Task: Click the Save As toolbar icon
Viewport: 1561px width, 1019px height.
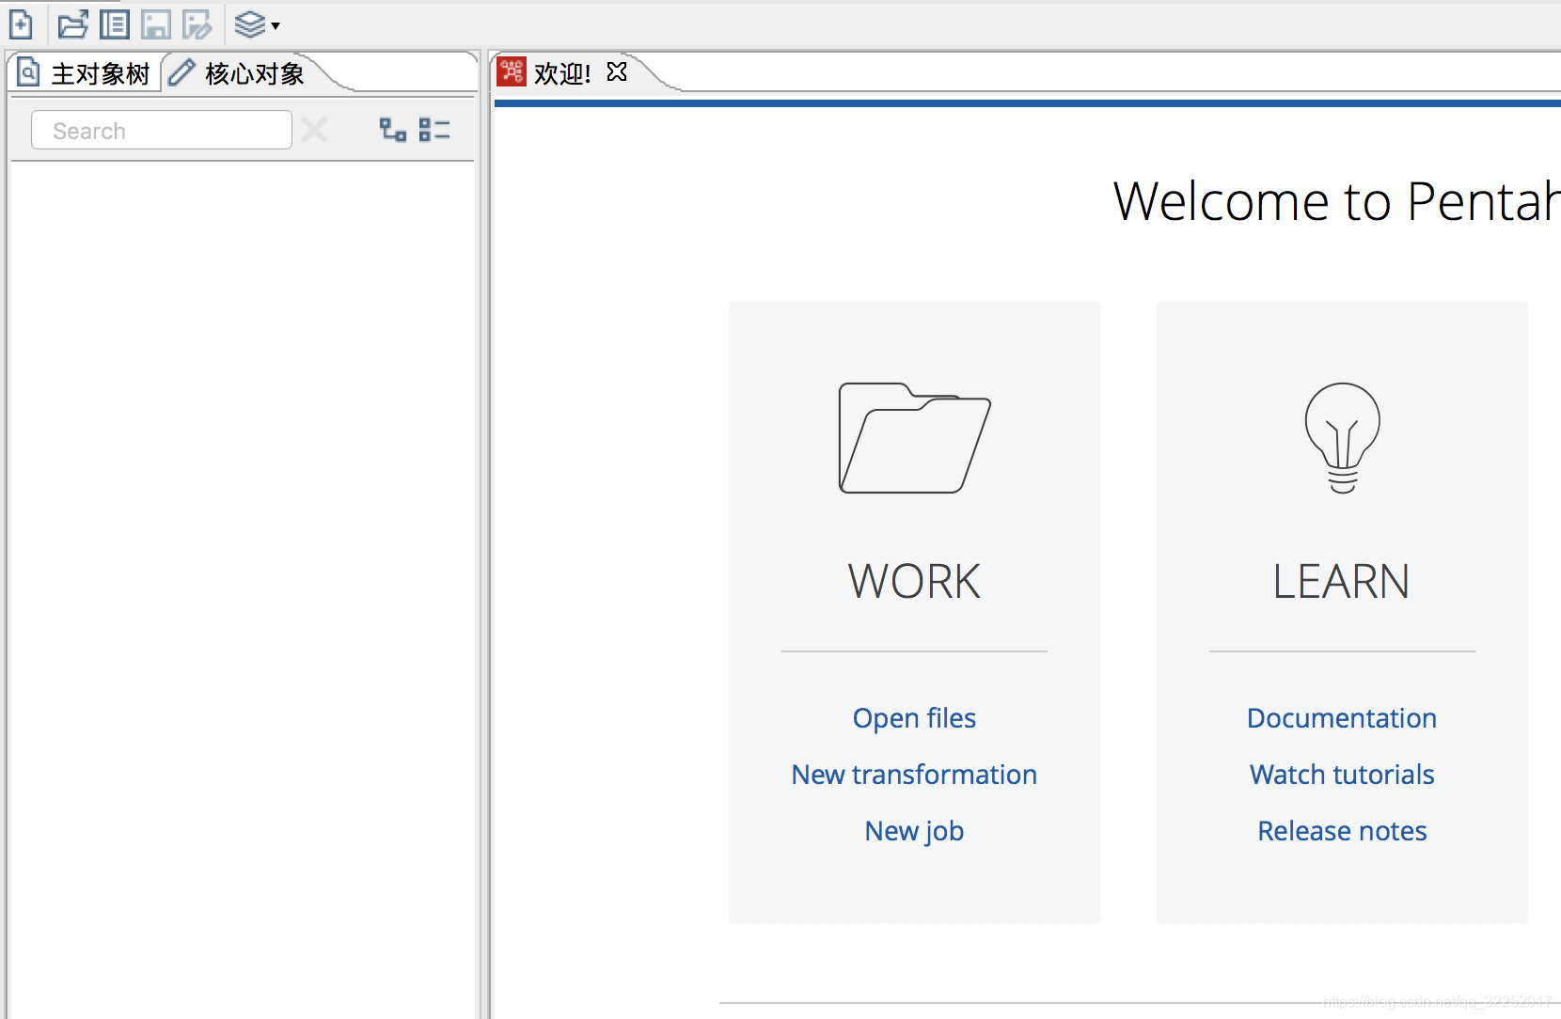Action: (197, 24)
